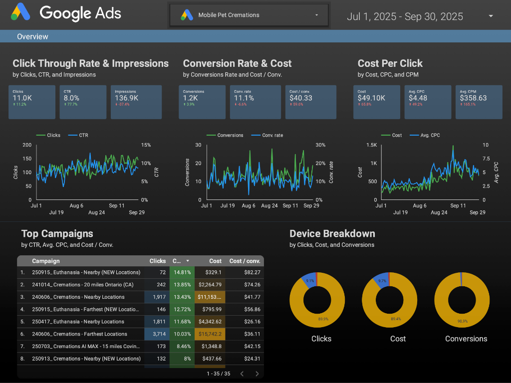The height and width of the screenshot is (383, 511).
Task: Sort table by Cost / conv. column header
Action: pos(245,261)
